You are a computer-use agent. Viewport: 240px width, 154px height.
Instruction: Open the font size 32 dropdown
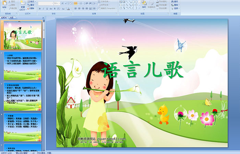tap(59, 3)
